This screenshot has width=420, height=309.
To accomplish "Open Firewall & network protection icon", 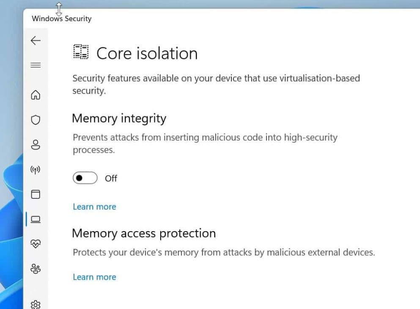I will pos(36,170).
